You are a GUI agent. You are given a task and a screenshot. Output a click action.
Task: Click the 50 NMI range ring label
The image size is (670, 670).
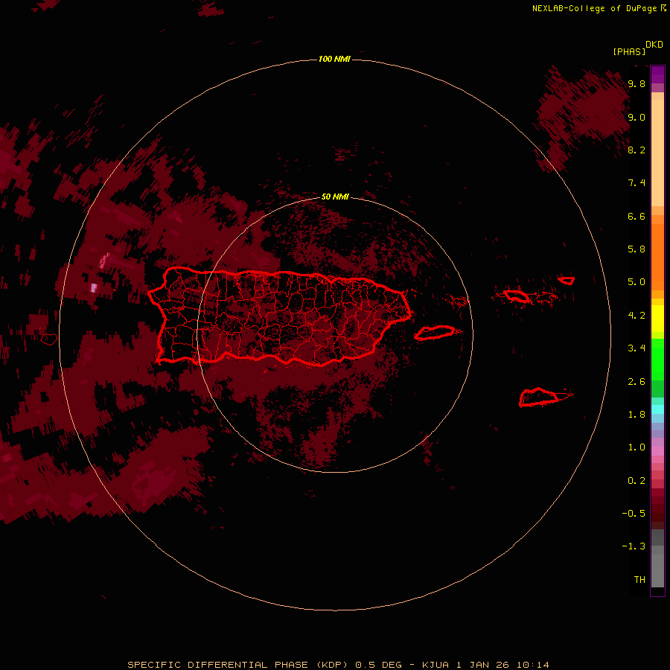335,197
